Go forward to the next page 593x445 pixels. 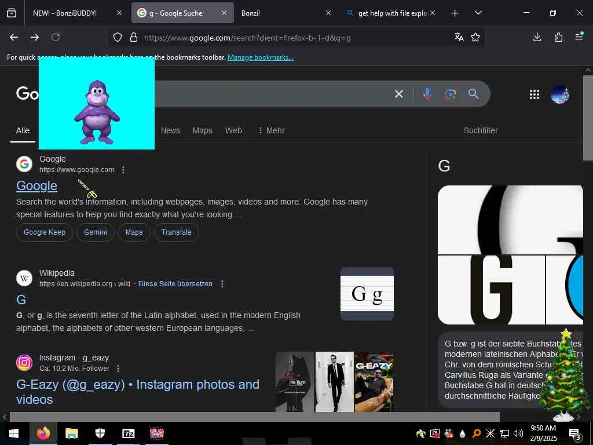(34, 37)
